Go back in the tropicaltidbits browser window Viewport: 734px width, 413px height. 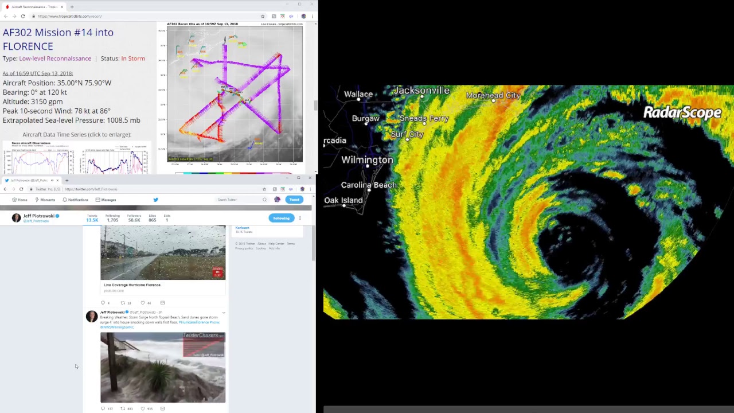[x=6, y=16]
